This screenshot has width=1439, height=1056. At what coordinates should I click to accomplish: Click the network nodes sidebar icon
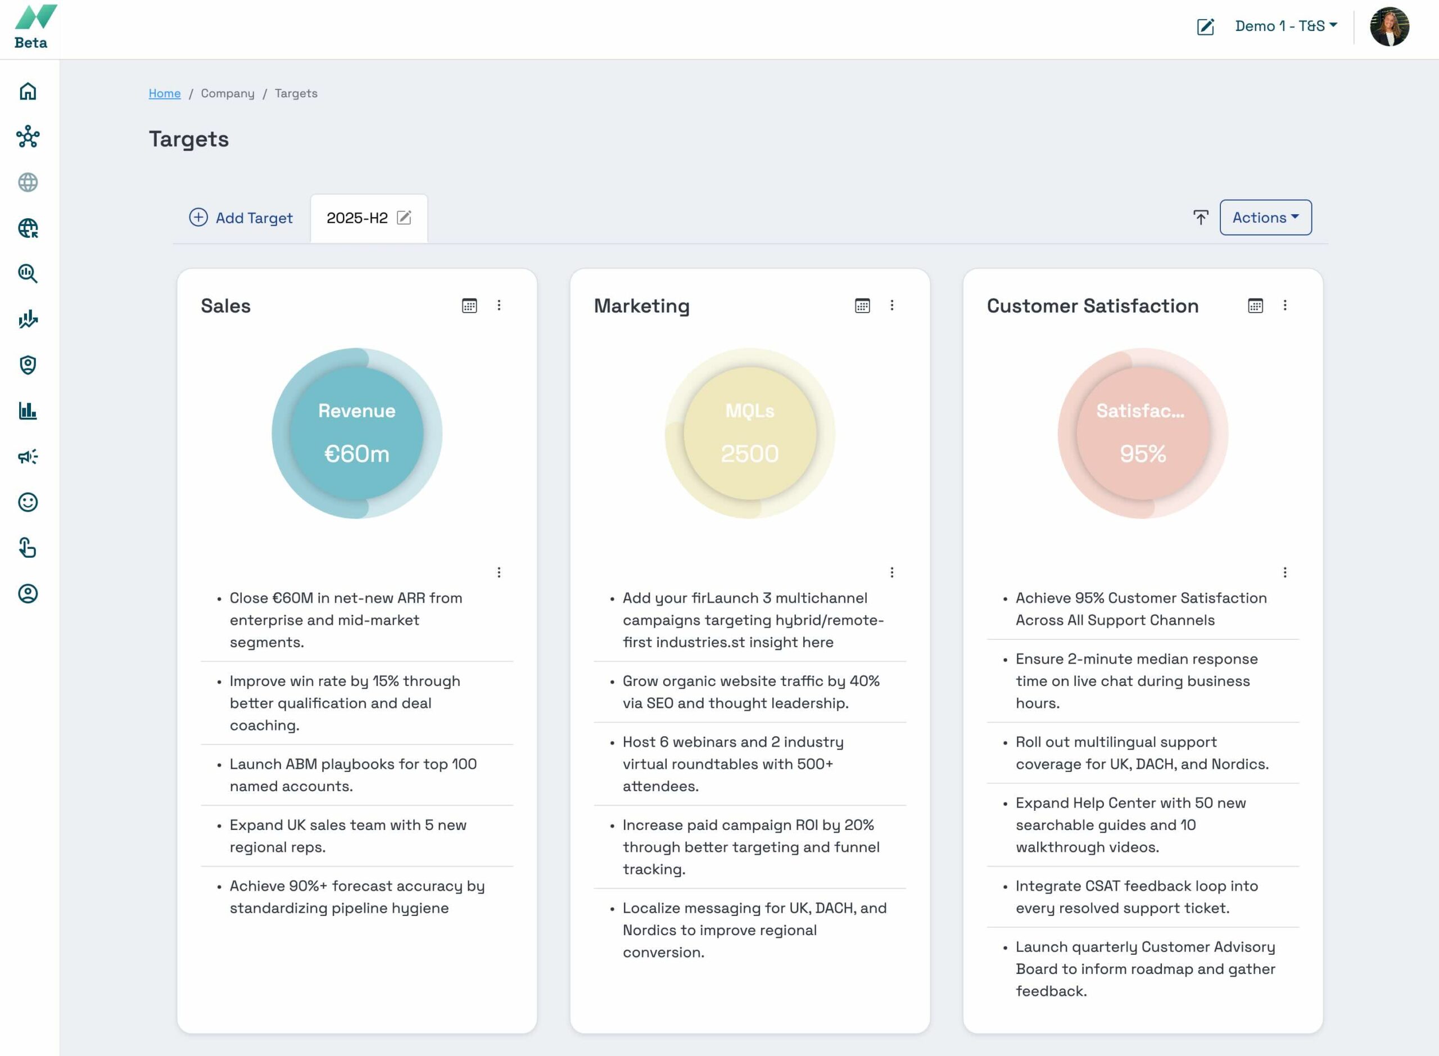coord(28,137)
